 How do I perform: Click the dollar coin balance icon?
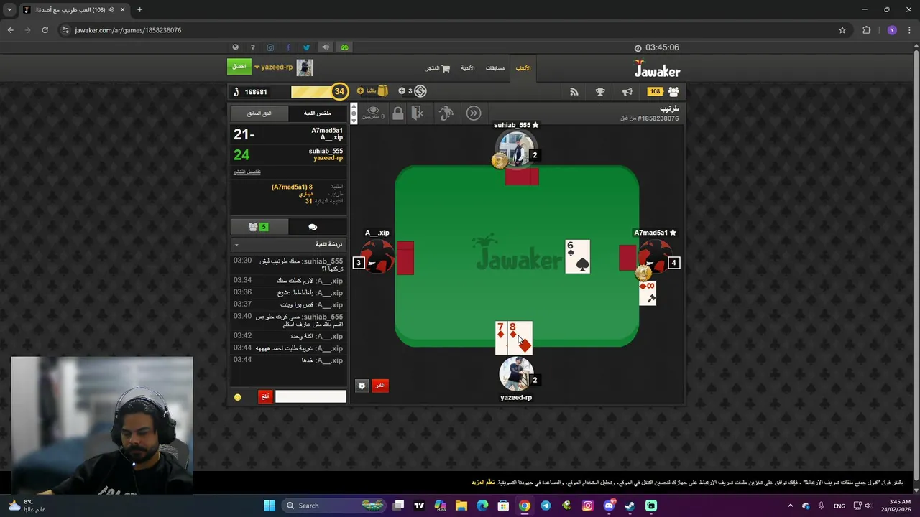(x=420, y=91)
